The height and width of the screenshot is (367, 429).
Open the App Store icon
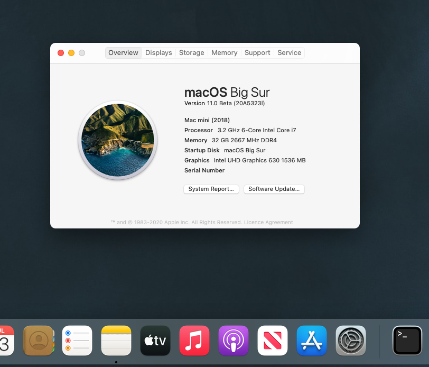[312, 341]
